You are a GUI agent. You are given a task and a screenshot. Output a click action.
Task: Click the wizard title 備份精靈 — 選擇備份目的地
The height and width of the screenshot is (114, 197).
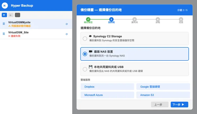101,10
